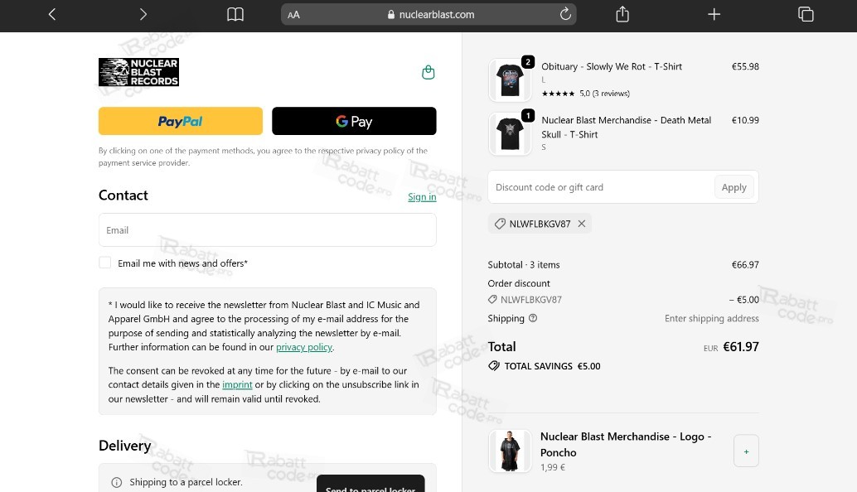Go forward with browser forward arrow
The height and width of the screenshot is (492, 857).
[143, 14]
